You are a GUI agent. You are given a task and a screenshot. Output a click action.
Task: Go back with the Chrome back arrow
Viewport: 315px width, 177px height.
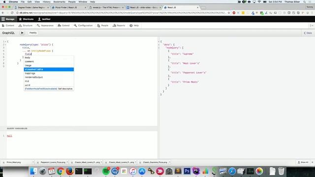[3, 13]
